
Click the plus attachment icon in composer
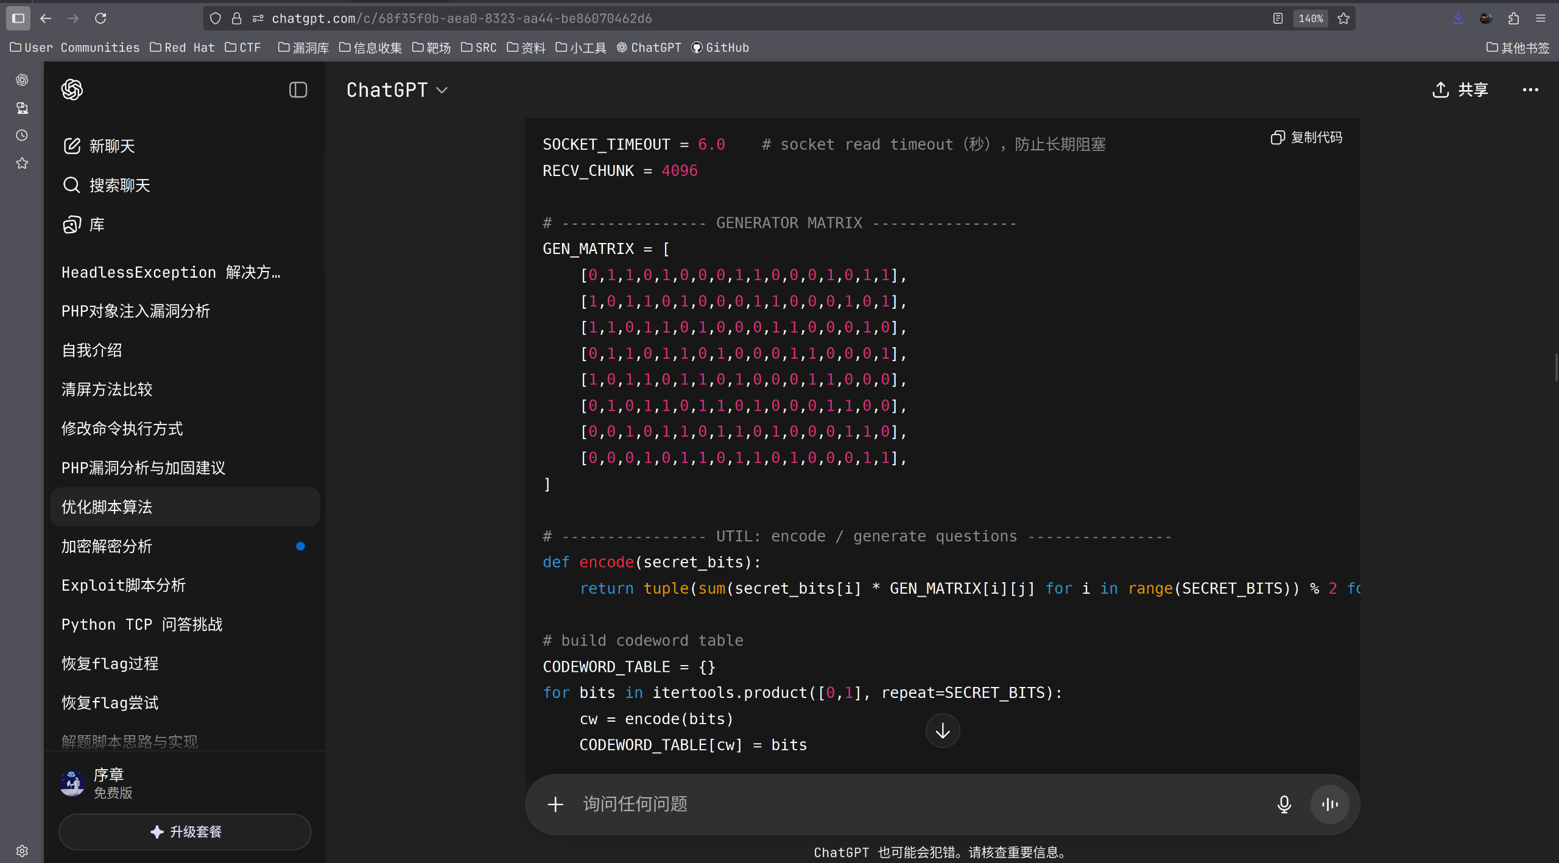tap(555, 805)
